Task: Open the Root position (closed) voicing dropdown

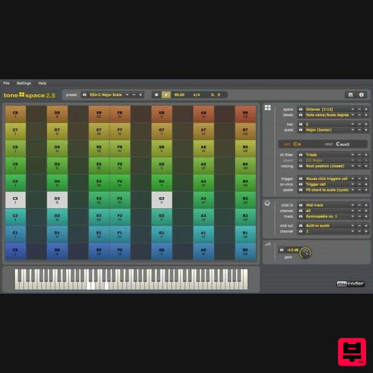Action: point(330,166)
